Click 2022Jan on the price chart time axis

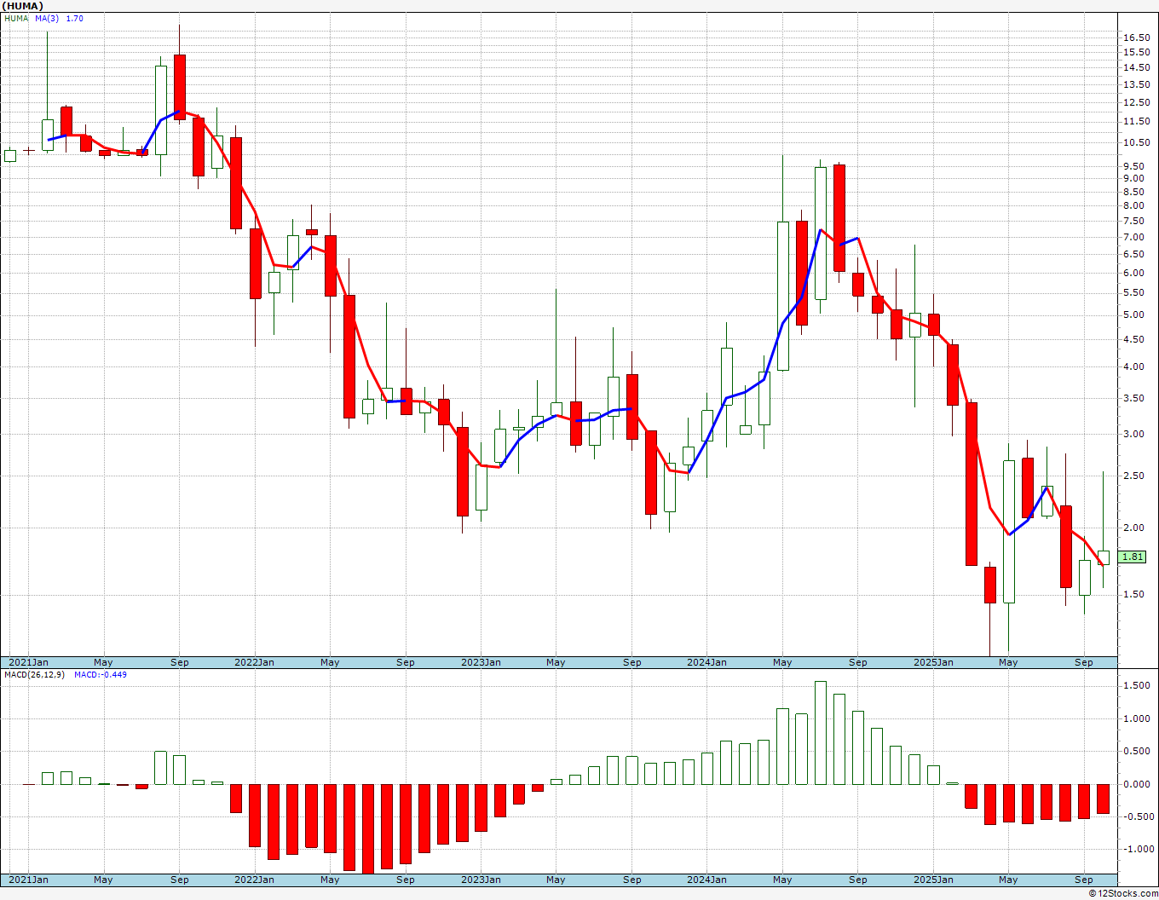coord(254,662)
